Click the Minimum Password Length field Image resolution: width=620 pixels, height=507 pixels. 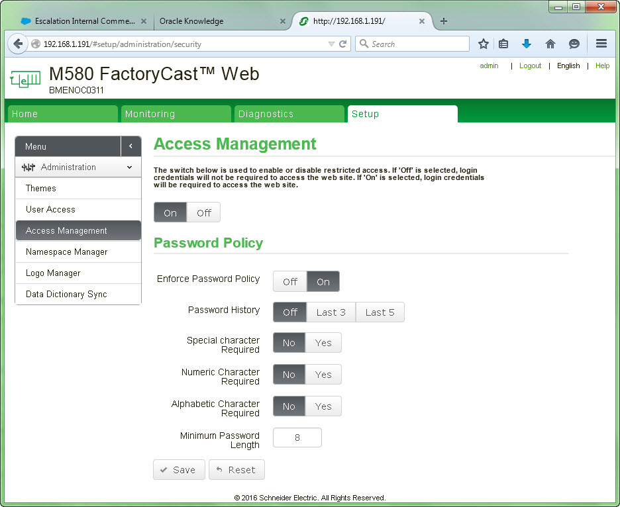point(297,438)
